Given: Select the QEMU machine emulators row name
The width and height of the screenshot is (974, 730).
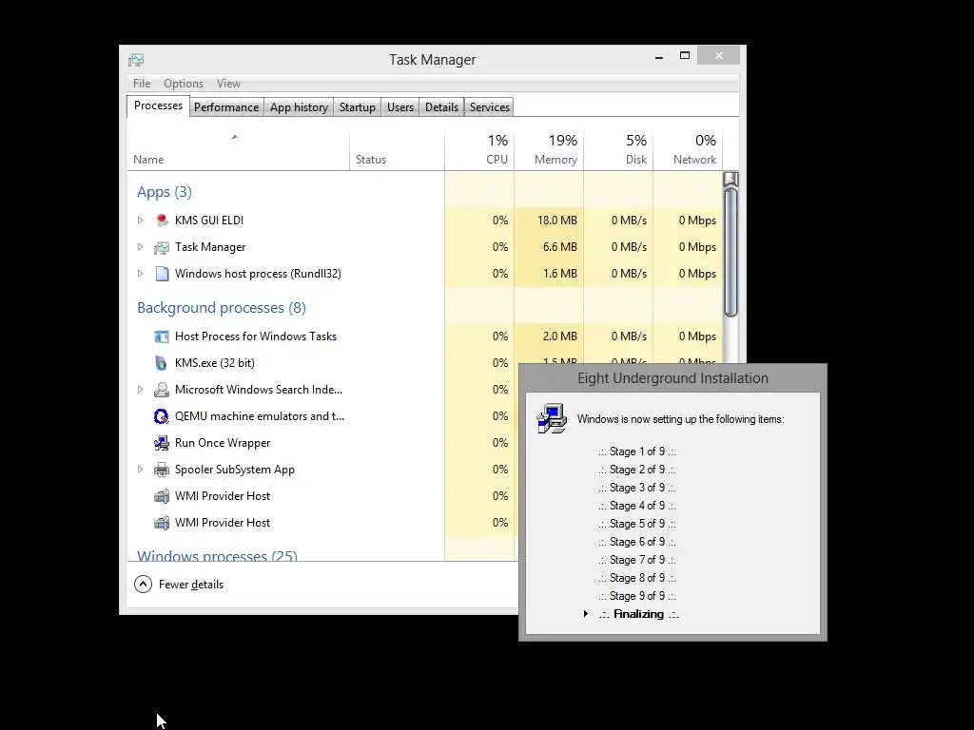Looking at the screenshot, I should pos(260,416).
